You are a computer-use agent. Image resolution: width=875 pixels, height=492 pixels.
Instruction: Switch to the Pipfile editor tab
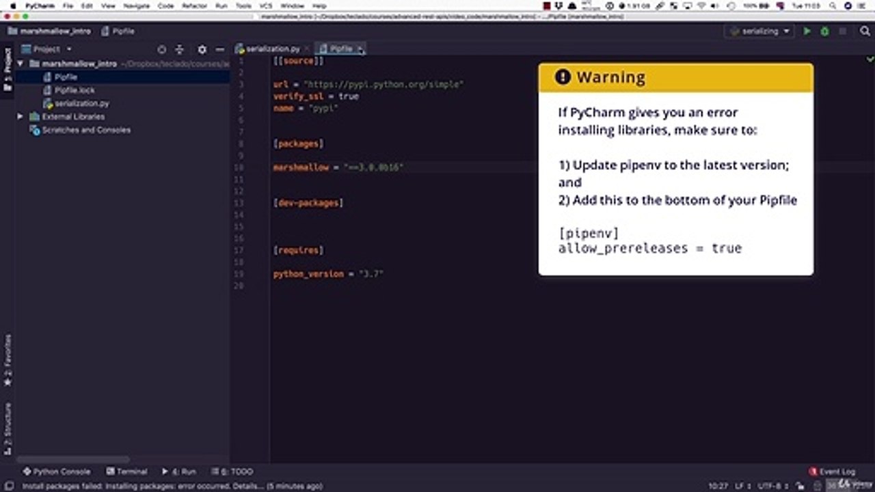pos(340,49)
